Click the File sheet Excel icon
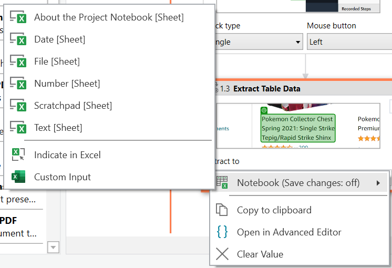Screen dimensions: 392x268 [x=18, y=61]
